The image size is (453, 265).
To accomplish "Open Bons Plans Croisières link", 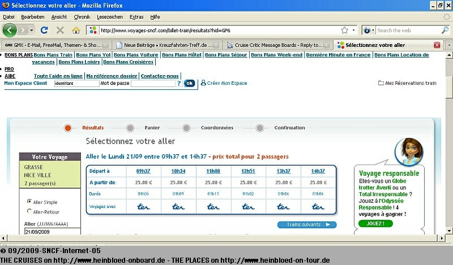I will (x=129, y=62).
